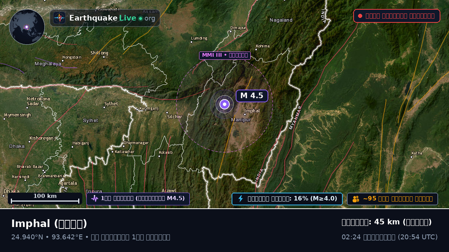Click Manipur state label on map
The width and height of the screenshot is (449, 252).
[241, 120]
